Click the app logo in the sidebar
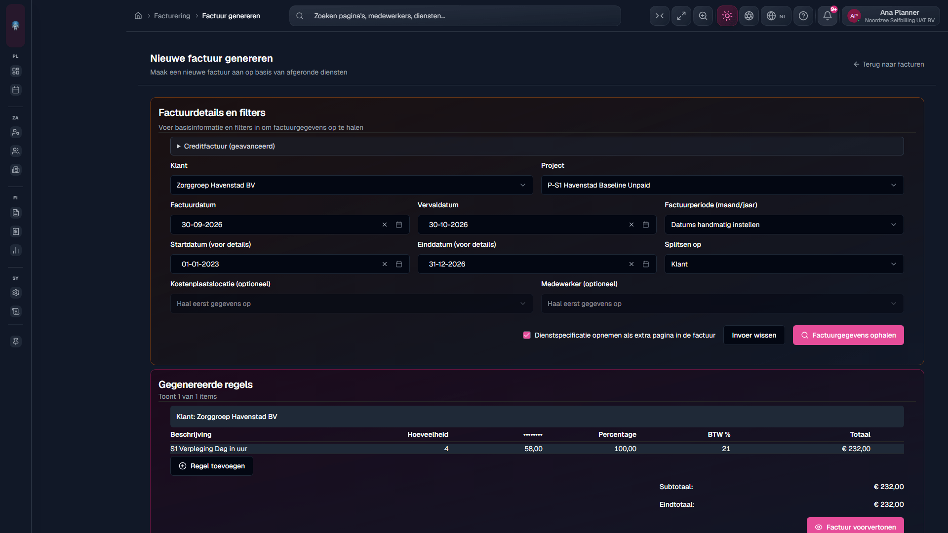The width and height of the screenshot is (948, 533). pyautogui.click(x=15, y=25)
